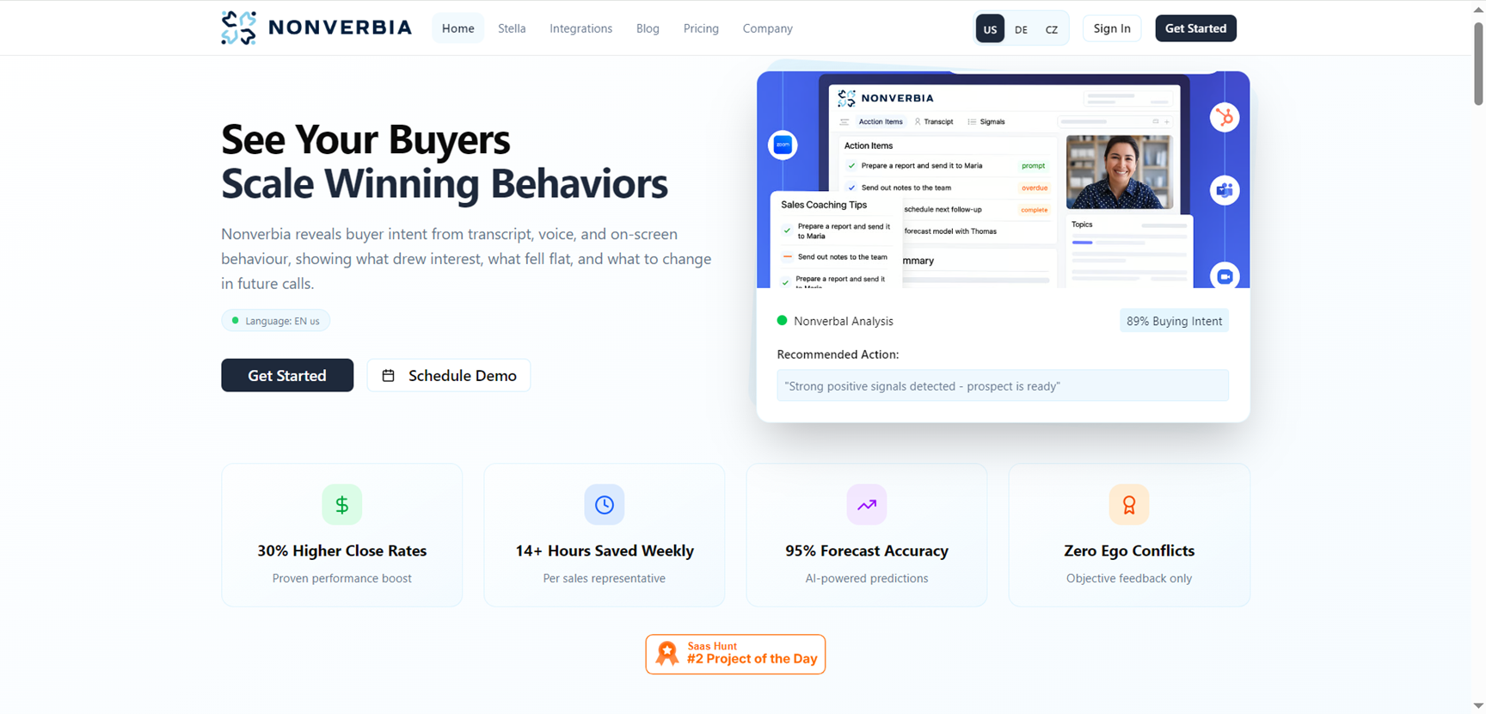Click the 'Objective feedback only' text
1486x714 pixels.
pyautogui.click(x=1129, y=578)
